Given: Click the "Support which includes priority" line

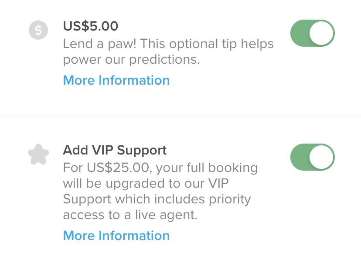Looking at the screenshot, I should click(157, 199).
